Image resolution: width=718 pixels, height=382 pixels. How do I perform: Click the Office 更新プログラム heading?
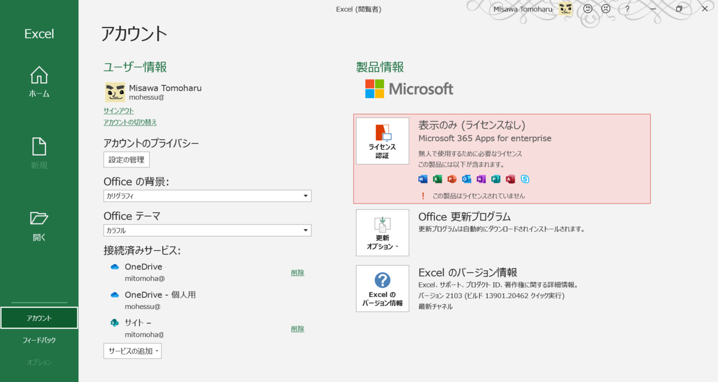(x=464, y=217)
